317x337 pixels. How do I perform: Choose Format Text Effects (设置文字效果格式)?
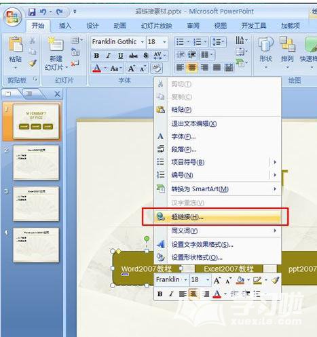click(x=218, y=245)
